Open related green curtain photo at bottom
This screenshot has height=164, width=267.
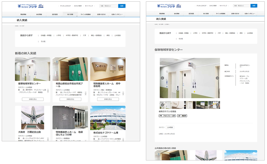171,155
